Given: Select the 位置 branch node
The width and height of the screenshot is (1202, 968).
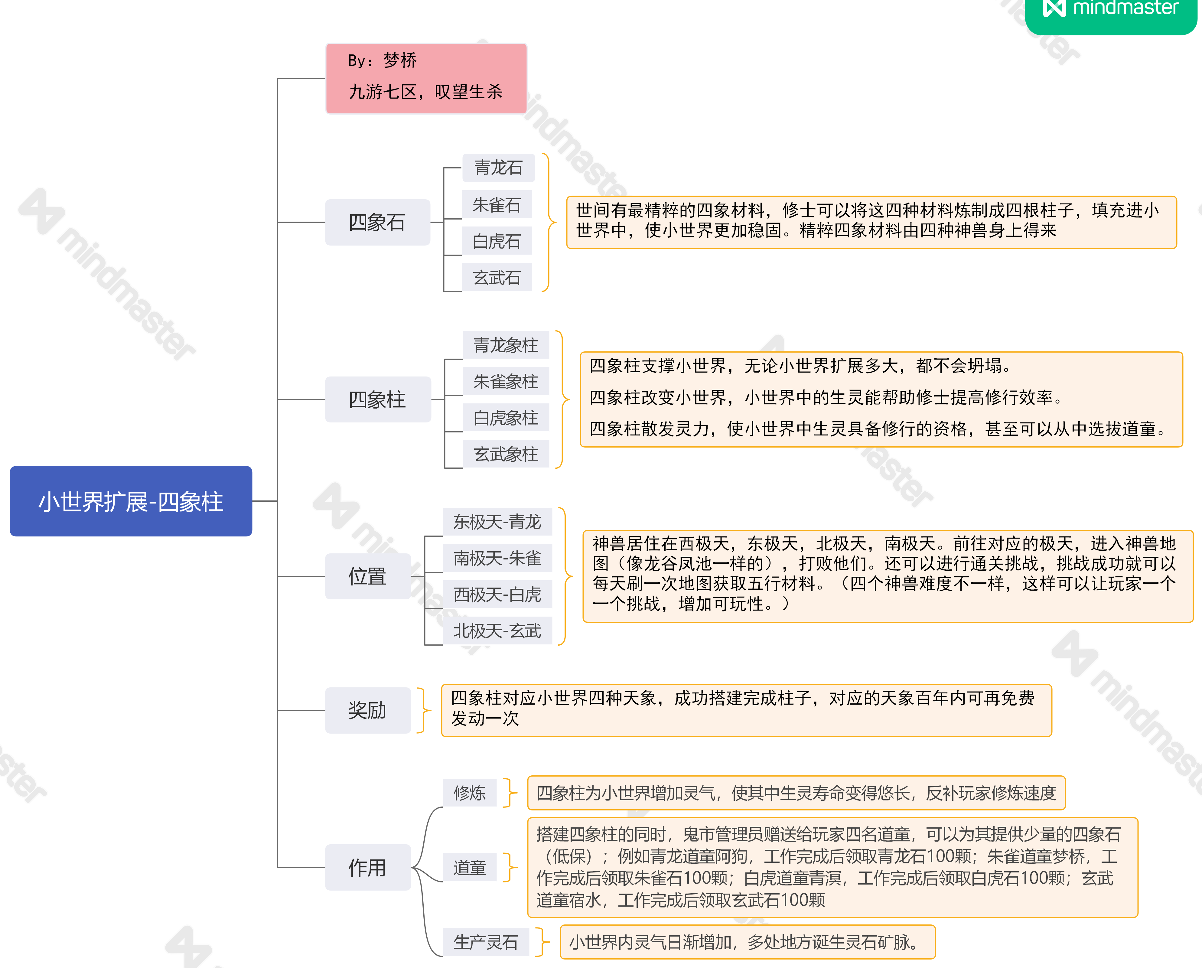Looking at the screenshot, I should (x=367, y=576).
